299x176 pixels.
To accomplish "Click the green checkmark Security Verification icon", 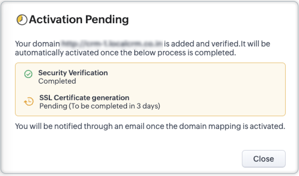I will point(28,74).
